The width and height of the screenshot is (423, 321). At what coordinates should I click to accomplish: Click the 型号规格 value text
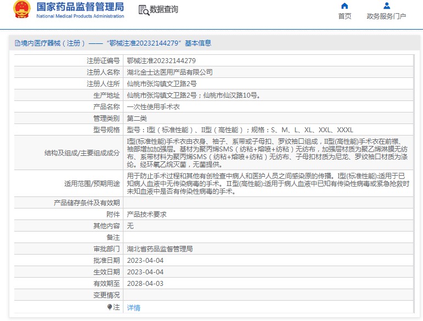[240, 130]
